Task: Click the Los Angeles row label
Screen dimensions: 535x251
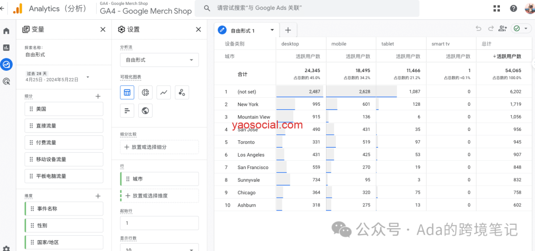Action: click(x=251, y=155)
